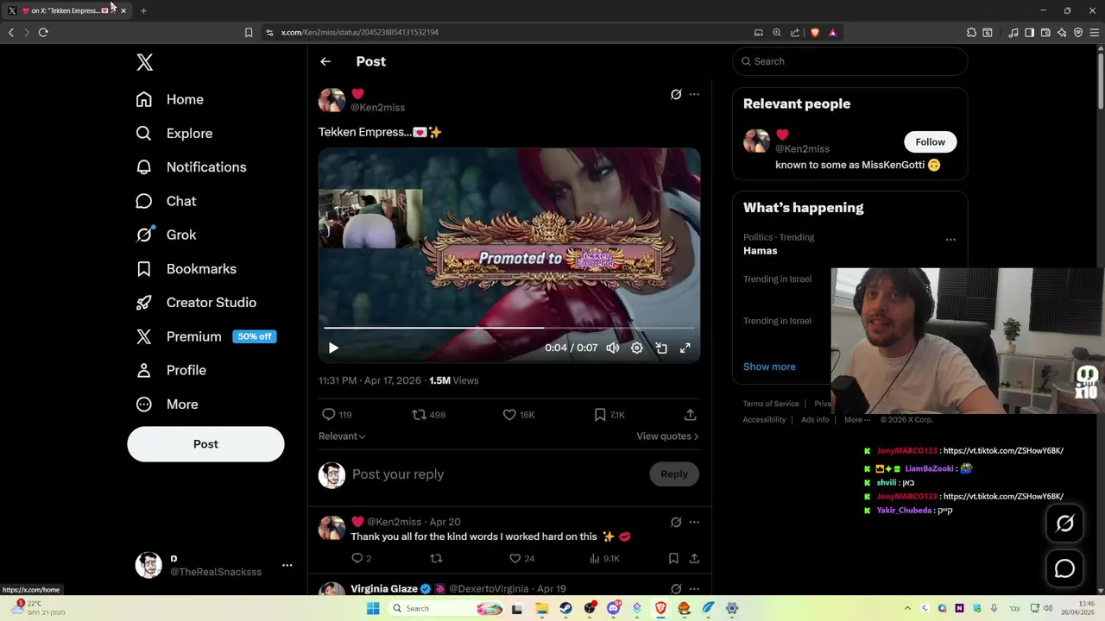The image size is (1105, 621).
Task: Open Windows Start menu
Action: pos(373,608)
